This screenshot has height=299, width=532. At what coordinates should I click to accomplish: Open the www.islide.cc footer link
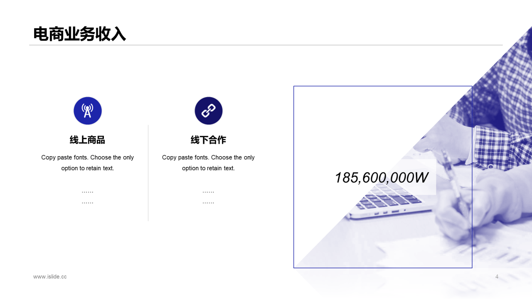tap(50, 277)
